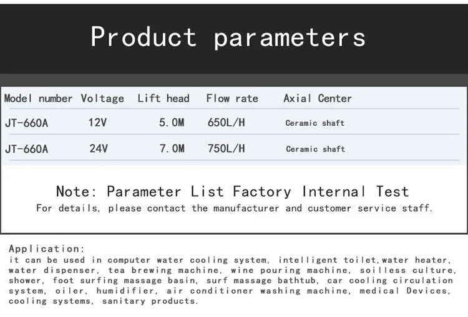The height and width of the screenshot is (317, 468).
Task: Select the 650L/H flow rate value
Action: click(226, 123)
